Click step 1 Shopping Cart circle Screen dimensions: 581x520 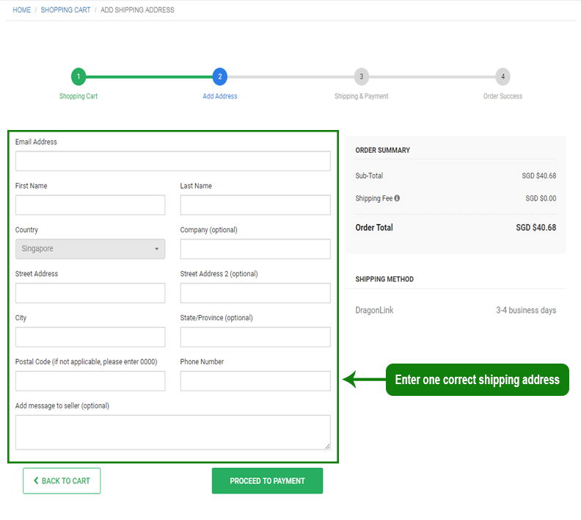click(x=78, y=76)
